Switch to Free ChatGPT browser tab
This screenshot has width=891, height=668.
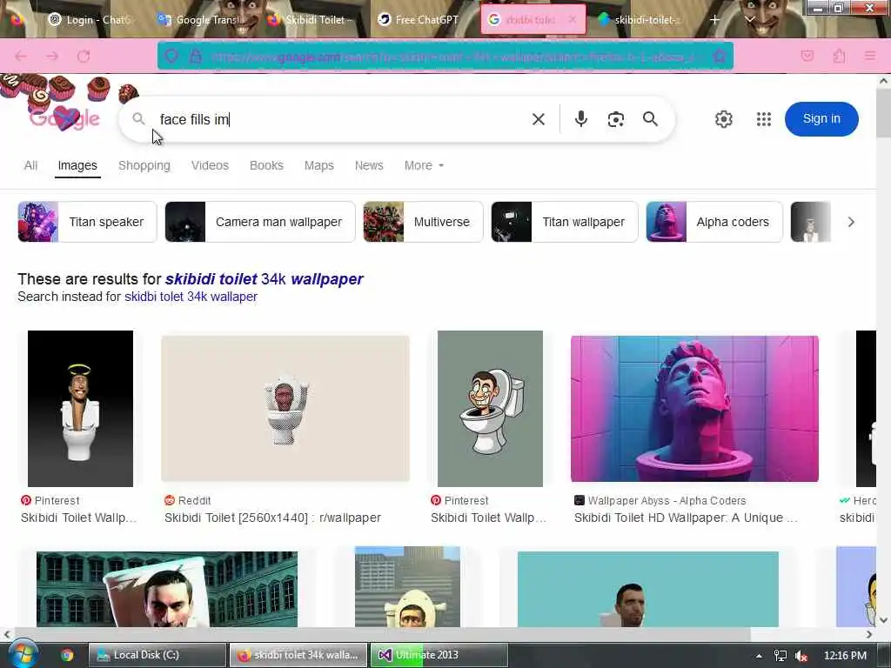(420, 20)
